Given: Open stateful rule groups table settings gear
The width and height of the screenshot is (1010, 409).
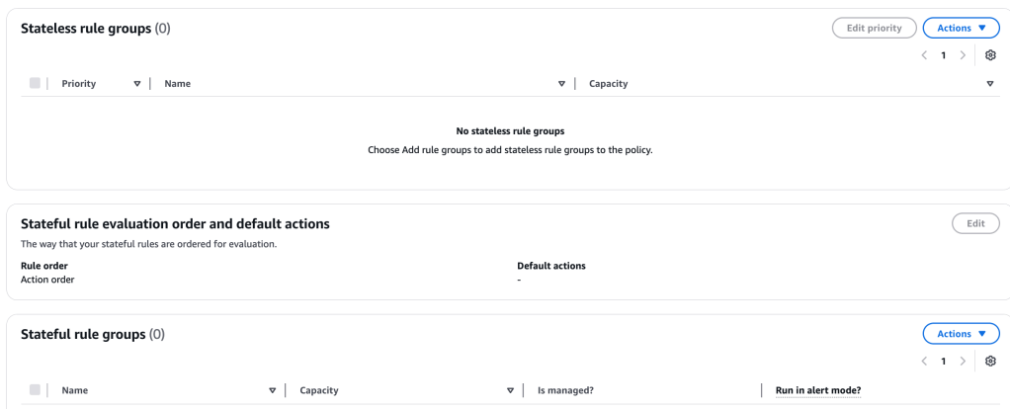Looking at the screenshot, I should (990, 362).
